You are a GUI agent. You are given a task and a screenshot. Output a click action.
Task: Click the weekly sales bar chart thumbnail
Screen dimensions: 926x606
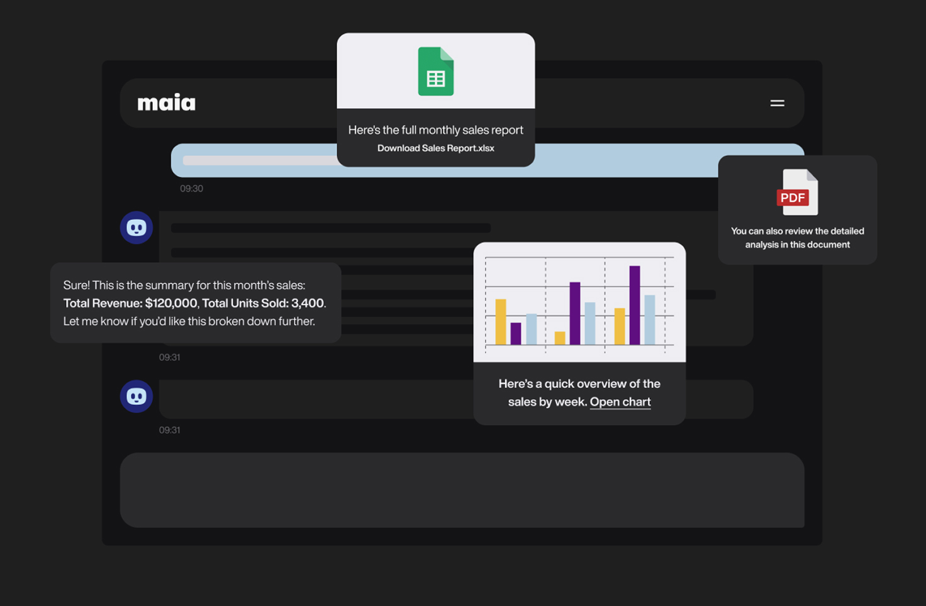pyautogui.click(x=579, y=302)
